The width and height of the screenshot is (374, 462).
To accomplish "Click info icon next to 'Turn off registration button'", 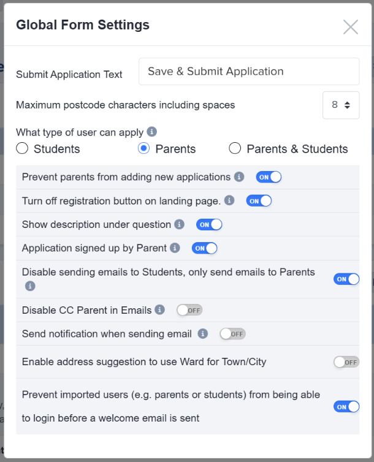I will tap(229, 200).
